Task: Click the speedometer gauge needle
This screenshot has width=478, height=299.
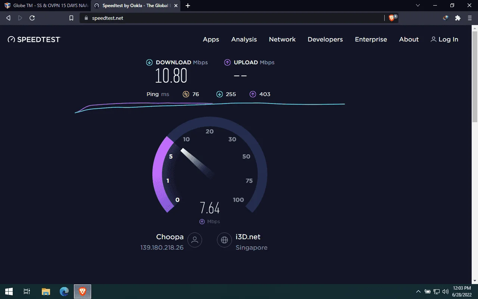Action: coord(197,162)
